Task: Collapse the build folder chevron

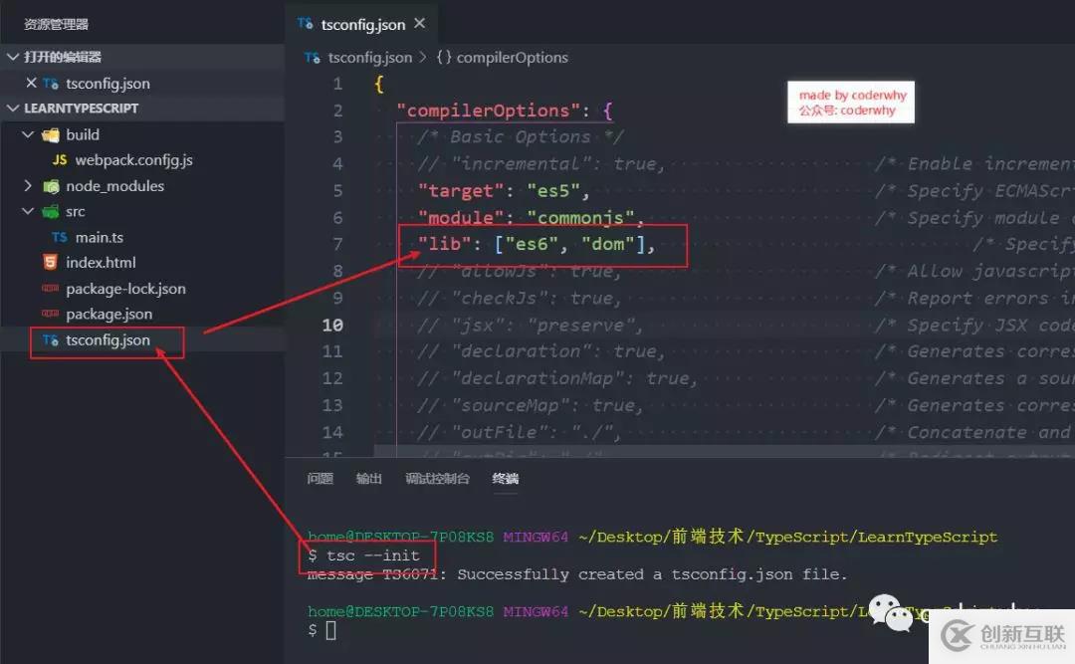Action: [28, 134]
